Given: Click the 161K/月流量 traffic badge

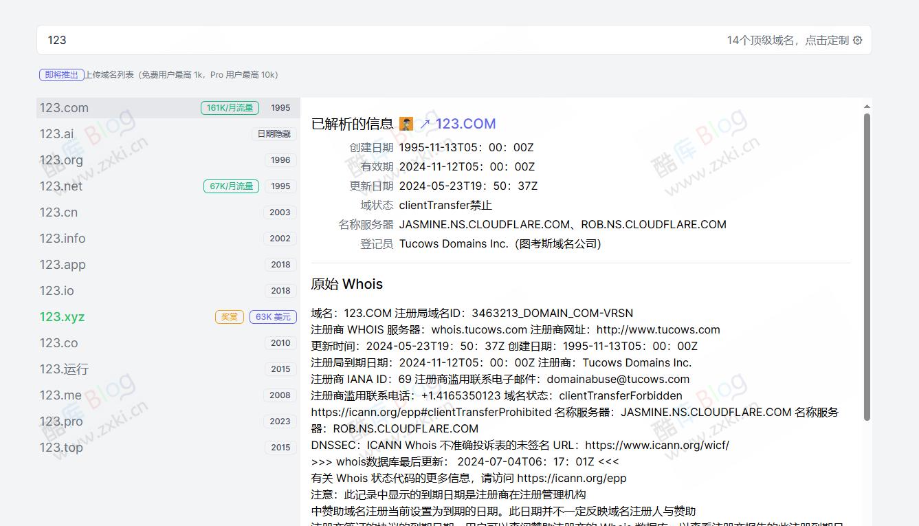Looking at the screenshot, I should [x=230, y=108].
